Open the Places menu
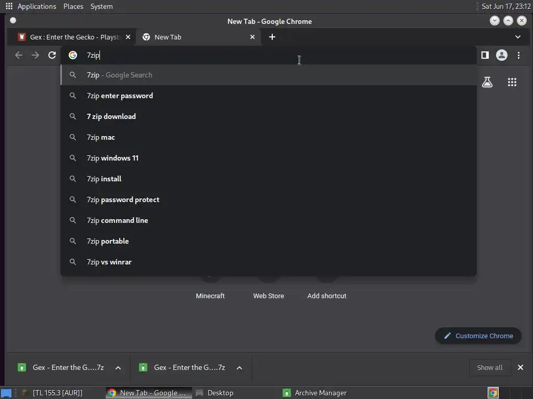The width and height of the screenshot is (533, 399). pos(73,6)
